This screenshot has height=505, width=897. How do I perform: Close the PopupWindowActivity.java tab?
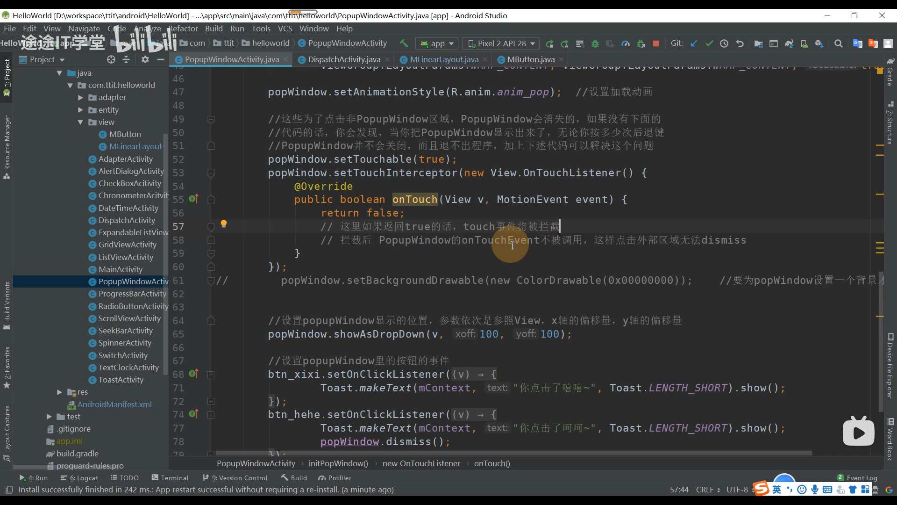coord(285,59)
